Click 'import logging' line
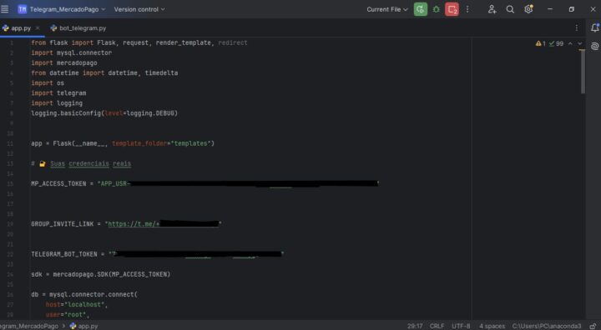The height and width of the screenshot is (330, 601). pyautogui.click(x=57, y=103)
